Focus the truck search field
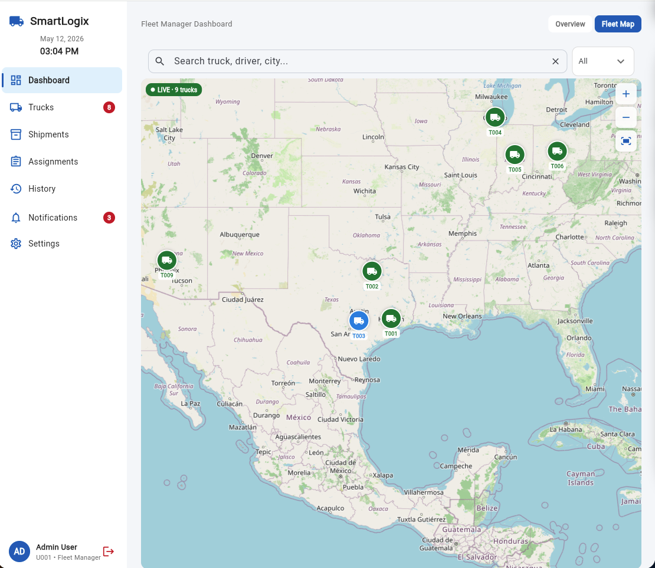This screenshot has width=655, height=568. click(358, 61)
